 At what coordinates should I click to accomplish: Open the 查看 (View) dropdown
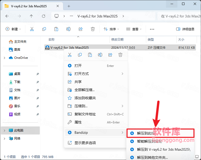tap(134, 29)
